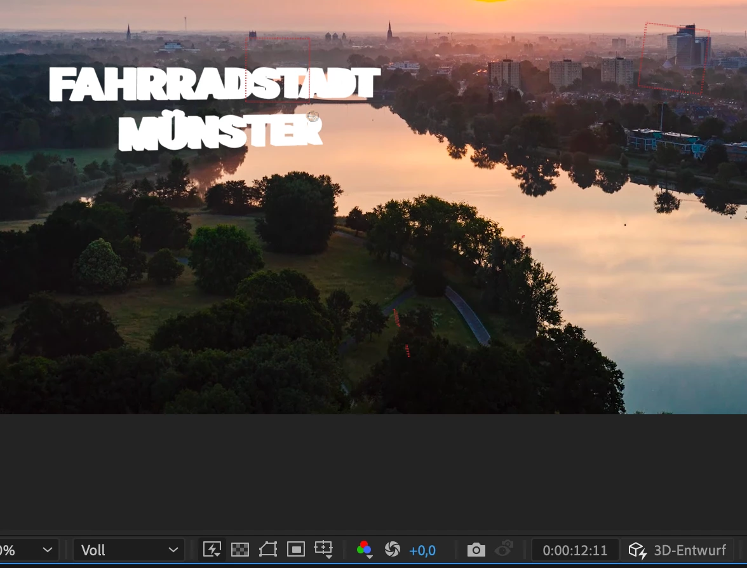Open grid and guide options icon
This screenshot has width=747, height=568.
click(x=323, y=549)
